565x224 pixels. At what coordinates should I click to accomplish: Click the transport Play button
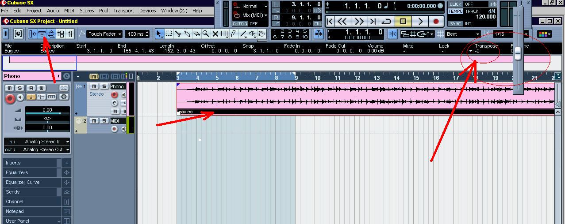[x=420, y=21]
